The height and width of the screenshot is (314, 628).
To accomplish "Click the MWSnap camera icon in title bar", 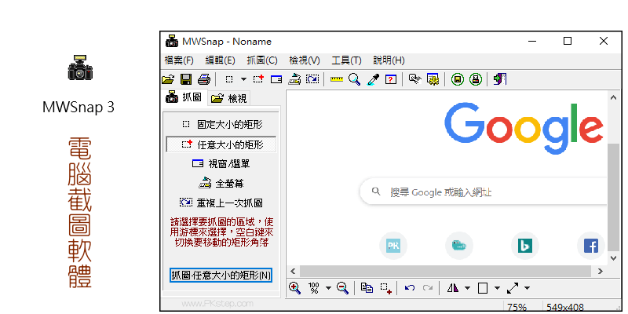I will [x=172, y=41].
